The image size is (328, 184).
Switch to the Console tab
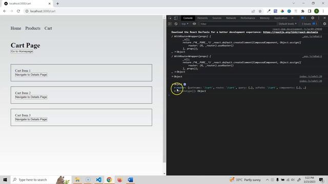(188, 18)
